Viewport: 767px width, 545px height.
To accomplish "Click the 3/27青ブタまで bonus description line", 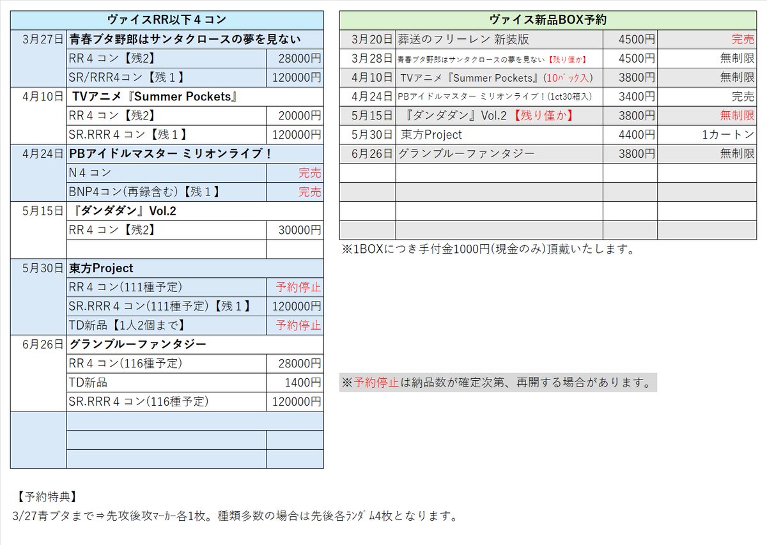I will (235, 516).
